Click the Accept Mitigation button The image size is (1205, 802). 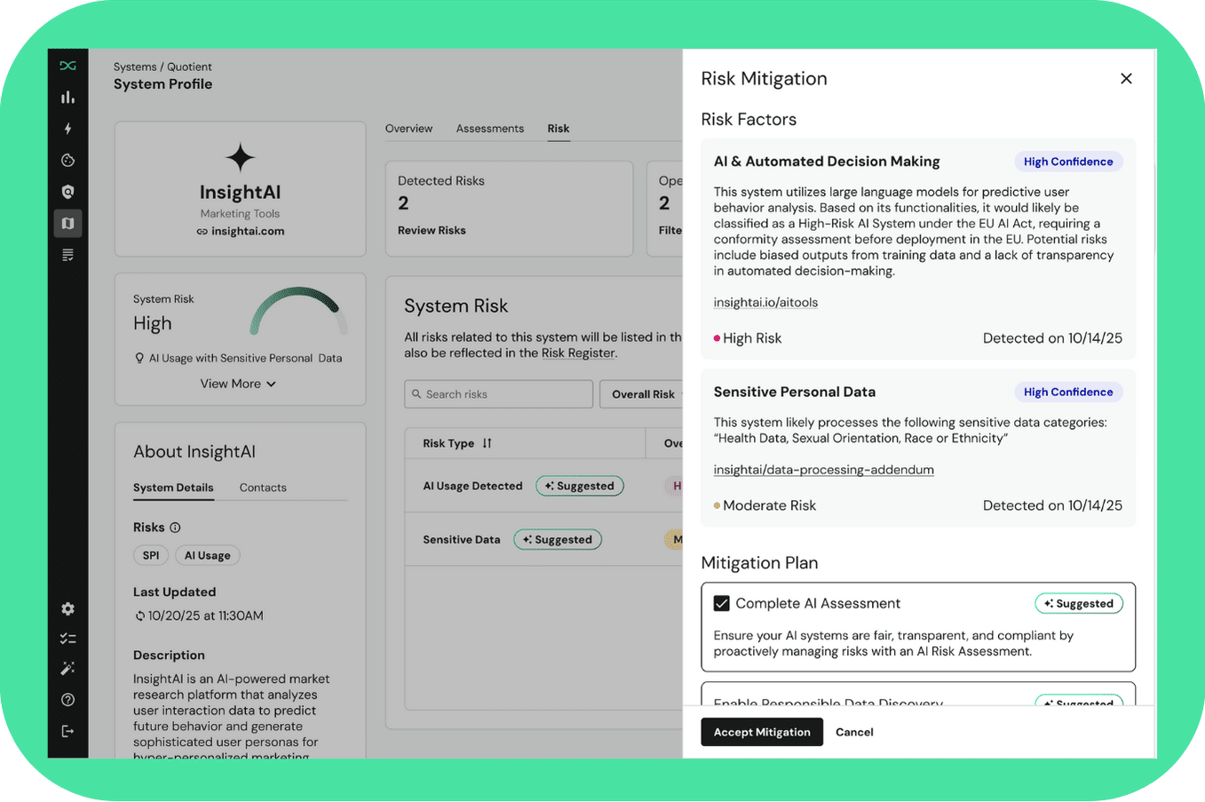762,732
